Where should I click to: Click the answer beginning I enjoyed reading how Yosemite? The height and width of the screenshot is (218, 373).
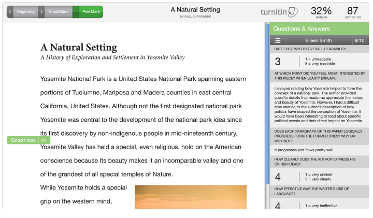point(319,105)
